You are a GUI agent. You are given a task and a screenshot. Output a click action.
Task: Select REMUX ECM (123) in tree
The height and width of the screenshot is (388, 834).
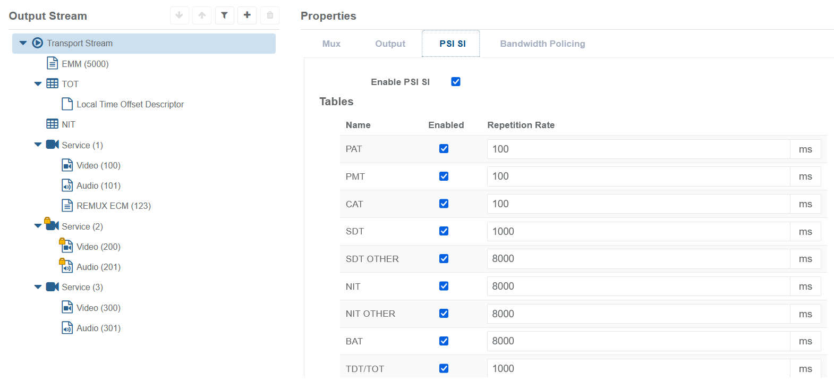pyautogui.click(x=113, y=206)
